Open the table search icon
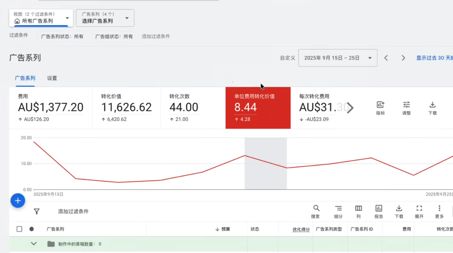The width and height of the screenshot is (453, 253). coord(316,211)
